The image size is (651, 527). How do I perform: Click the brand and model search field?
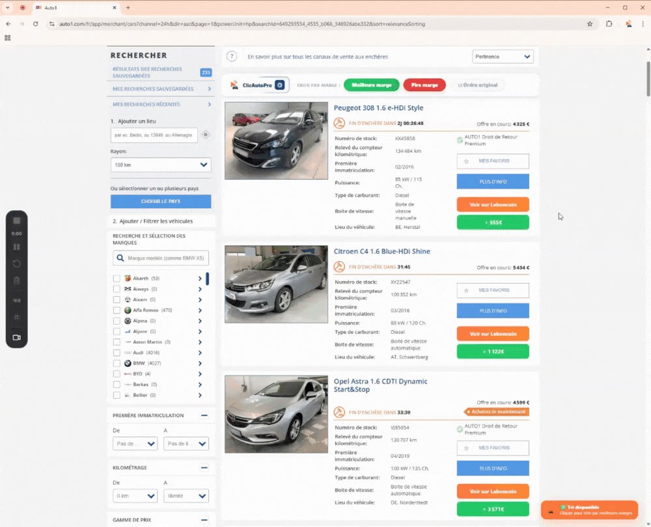[161, 258]
